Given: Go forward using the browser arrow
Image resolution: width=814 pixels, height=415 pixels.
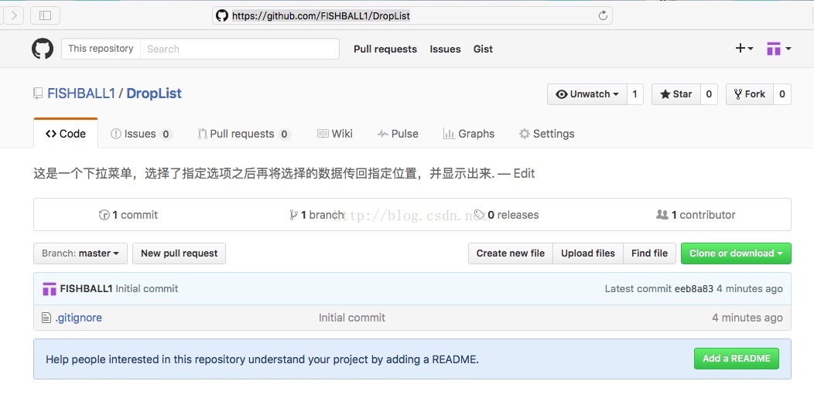Looking at the screenshot, I should (14, 15).
